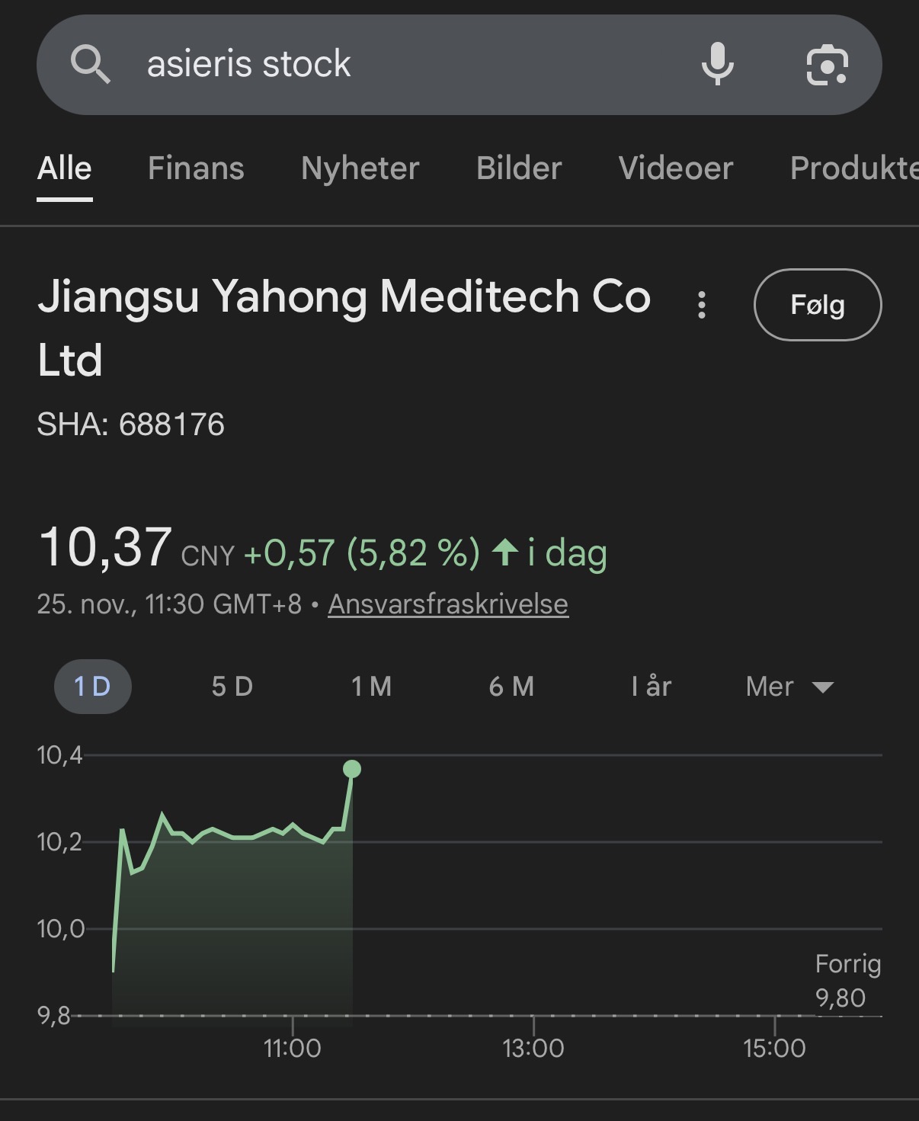Viewport: 919px width, 1121px height.
Task: Open the Produkter tab
Action: [x=853, y=168]
